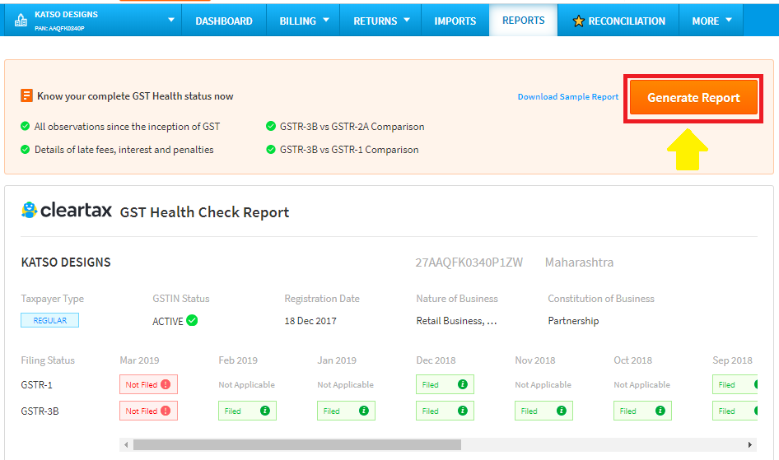This screenshot has height=460, width=779.
Task: Click the KATSO DESIGNS report heading
Action: coord(66,262)
